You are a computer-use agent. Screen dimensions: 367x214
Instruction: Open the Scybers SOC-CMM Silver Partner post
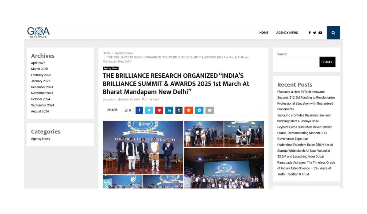[305, 133]
